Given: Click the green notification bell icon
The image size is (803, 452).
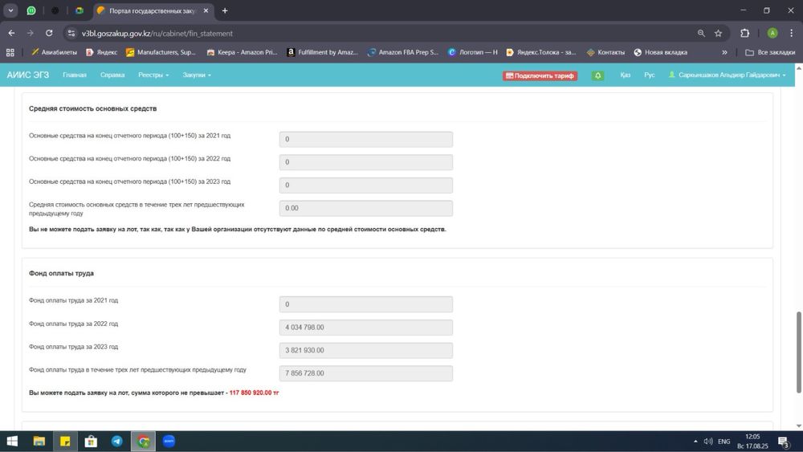Looking at the screenshot, I should (x=597, y=75).
